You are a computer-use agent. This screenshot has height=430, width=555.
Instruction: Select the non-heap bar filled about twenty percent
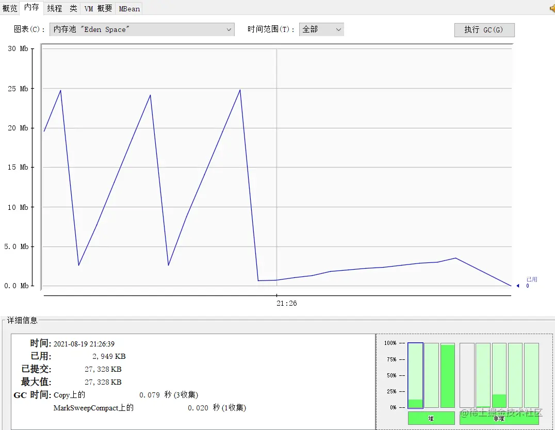point(499,375)
